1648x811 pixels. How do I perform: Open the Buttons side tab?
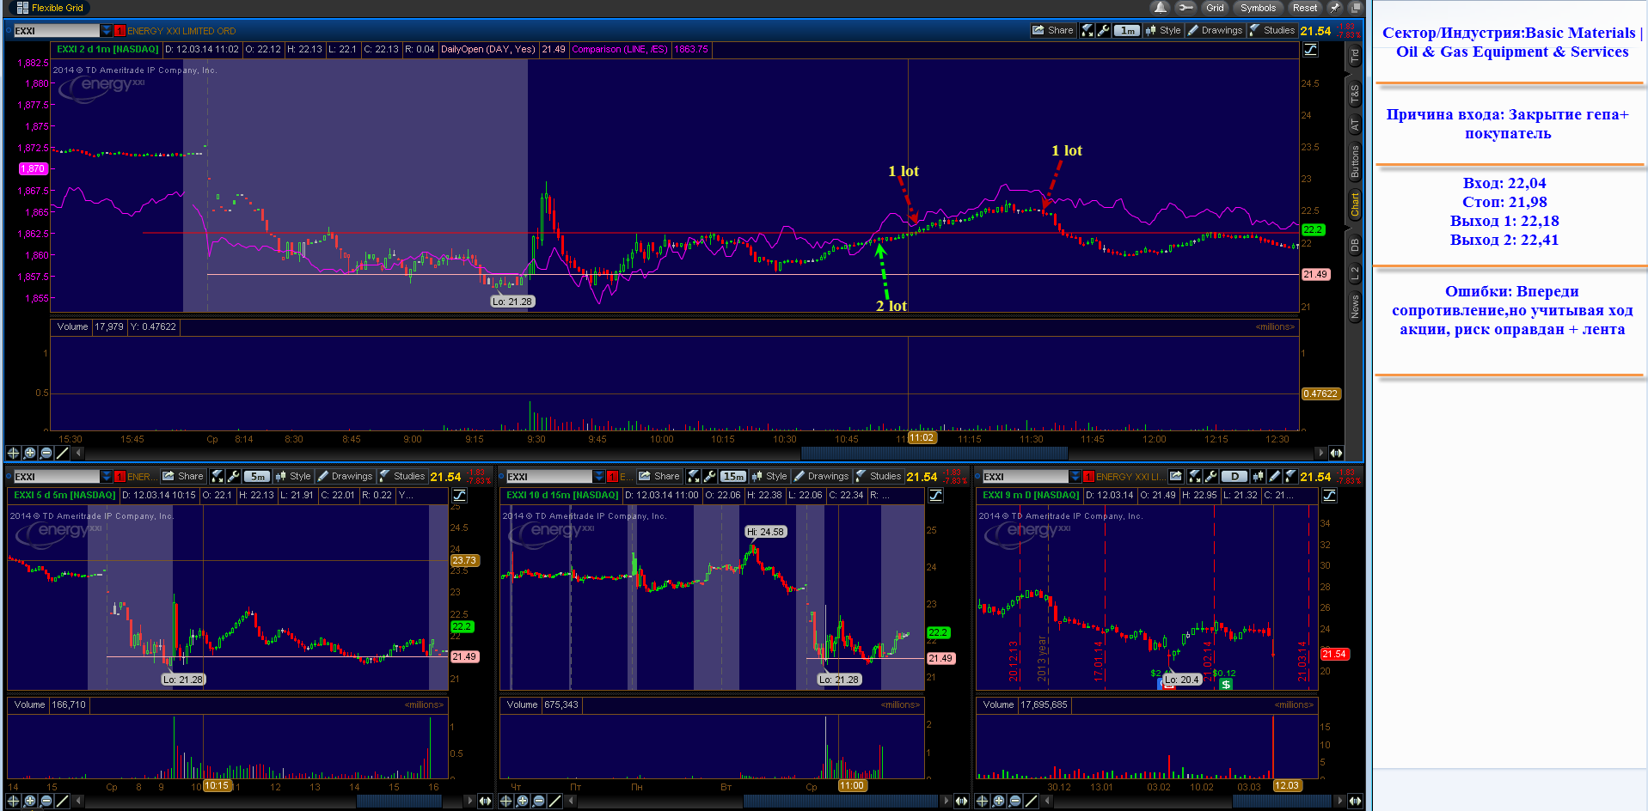[1355, 162]
